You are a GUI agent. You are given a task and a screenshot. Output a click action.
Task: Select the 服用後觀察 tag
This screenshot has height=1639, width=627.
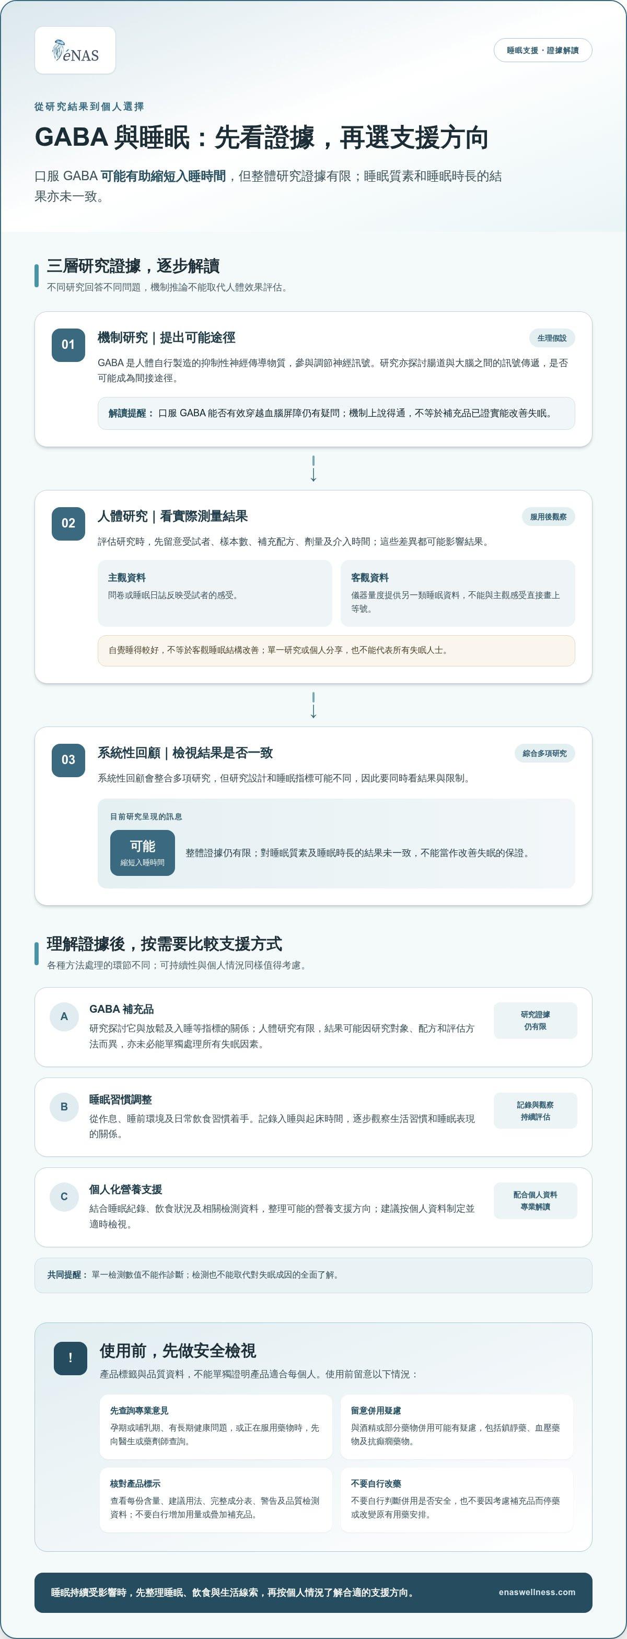[x=548, y=517]
